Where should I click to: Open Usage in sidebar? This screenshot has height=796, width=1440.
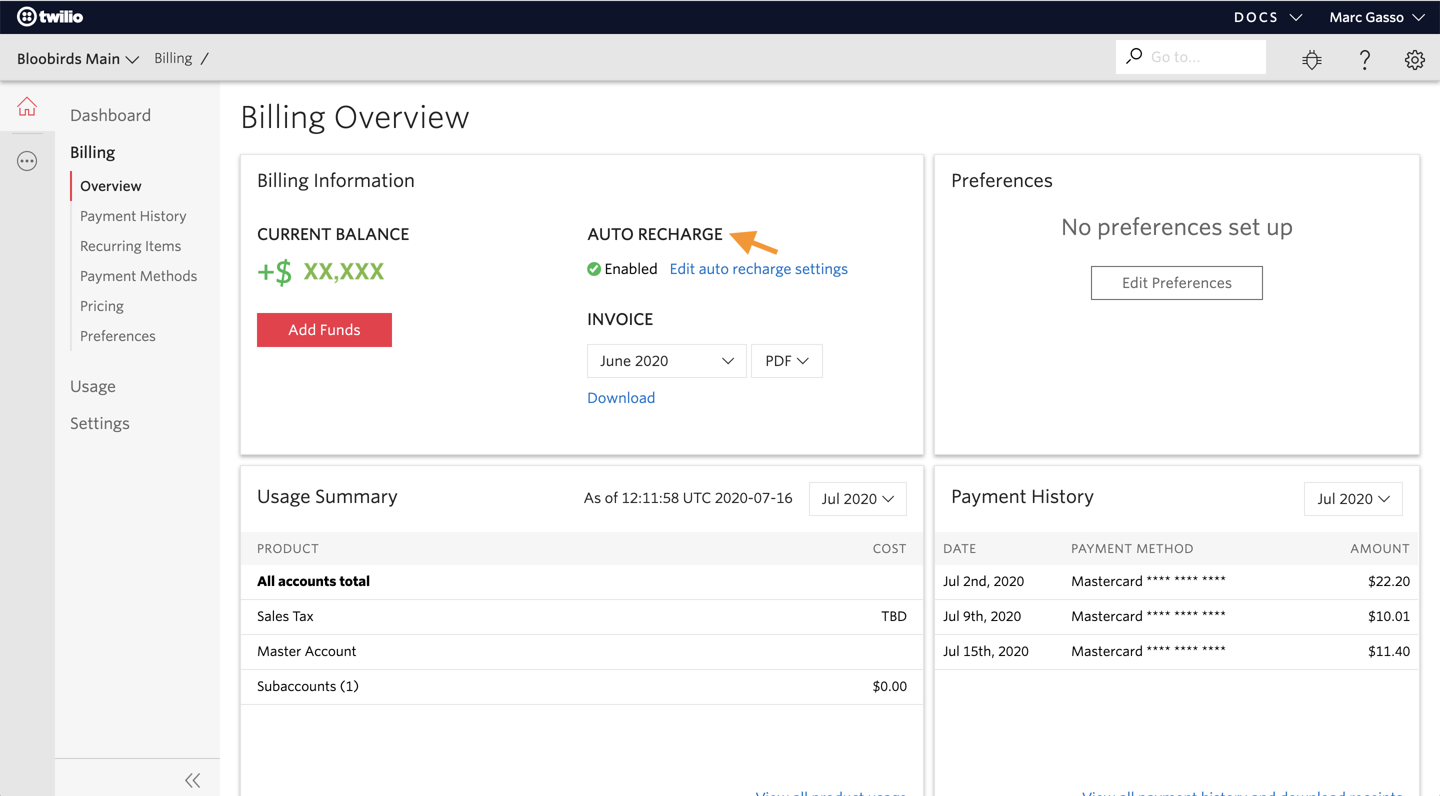point(93,386)
